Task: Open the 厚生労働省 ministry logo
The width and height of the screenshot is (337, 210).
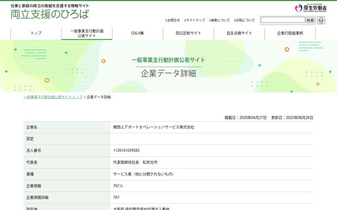Action: coord(311,8)
